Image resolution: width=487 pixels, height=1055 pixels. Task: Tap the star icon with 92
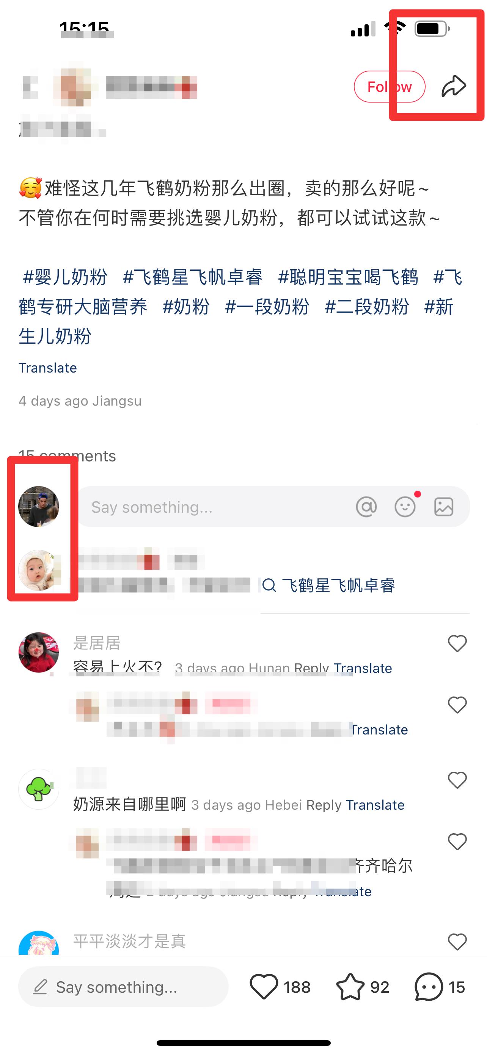350,987
